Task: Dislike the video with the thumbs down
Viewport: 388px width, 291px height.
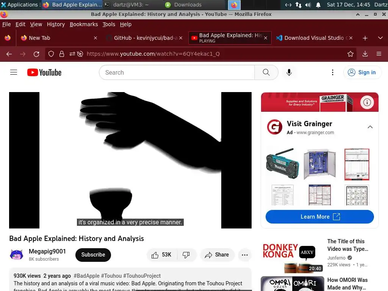Action: coord(186,255)
